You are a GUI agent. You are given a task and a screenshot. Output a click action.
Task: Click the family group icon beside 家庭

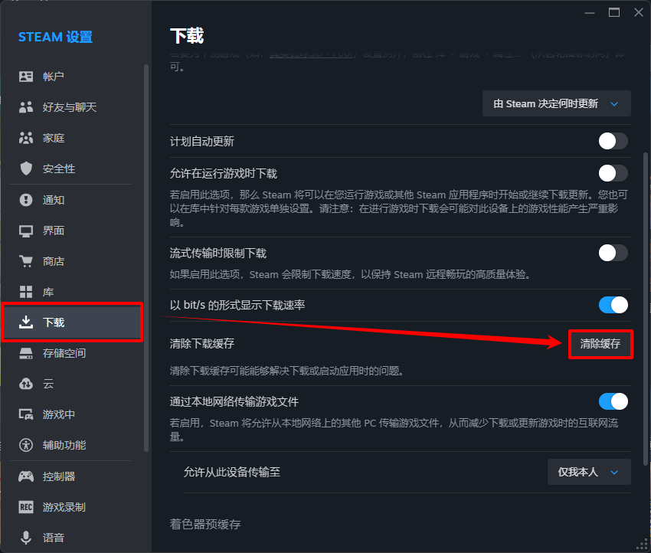click(26, 138)
